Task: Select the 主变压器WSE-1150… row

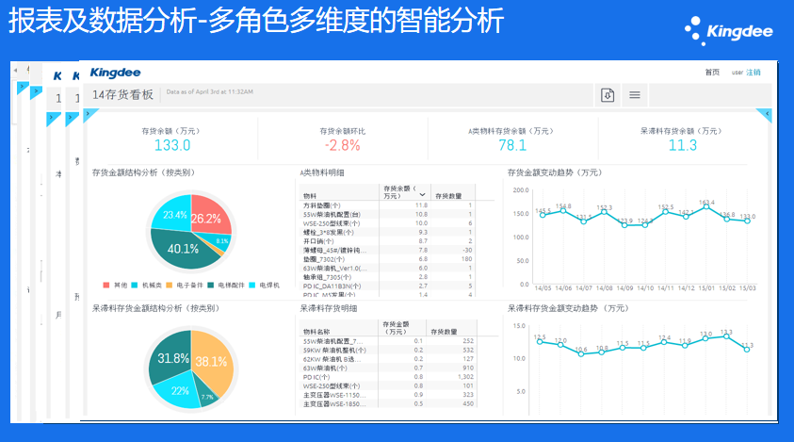Action: [x=387, y=395]
